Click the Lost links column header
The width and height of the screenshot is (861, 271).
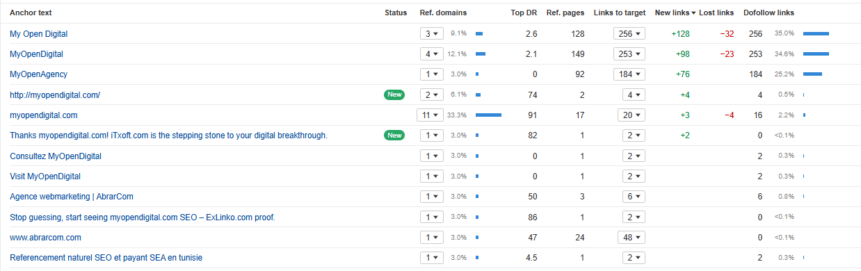tap(716, 13)
